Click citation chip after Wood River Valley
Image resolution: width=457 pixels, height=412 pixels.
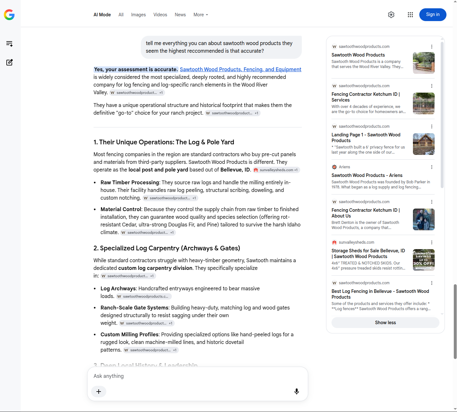tap(137, 93)
